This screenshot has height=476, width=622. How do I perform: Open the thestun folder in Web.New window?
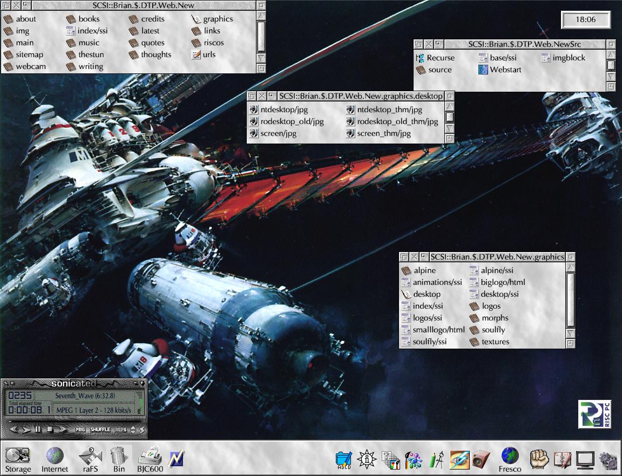click(x=85, y=55)
